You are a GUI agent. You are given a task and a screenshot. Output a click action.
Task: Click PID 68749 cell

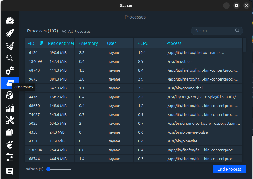(34, 70)
